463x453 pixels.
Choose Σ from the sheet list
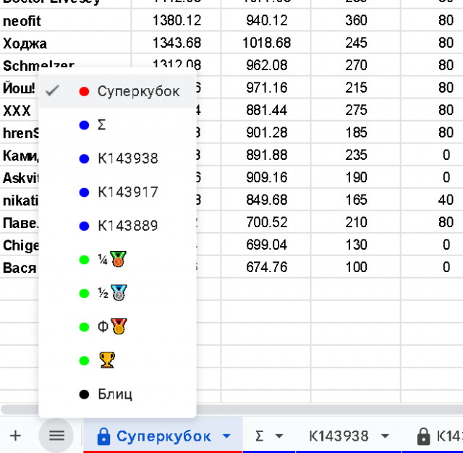pos(101,125)
